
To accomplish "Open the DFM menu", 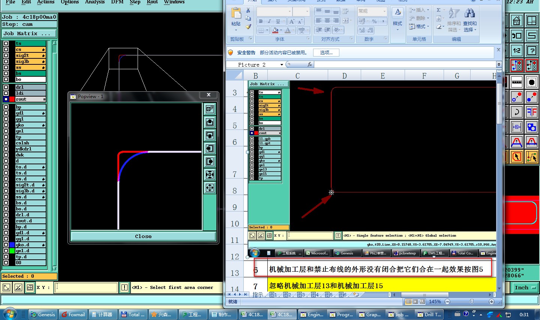I will tap(117, 2).
